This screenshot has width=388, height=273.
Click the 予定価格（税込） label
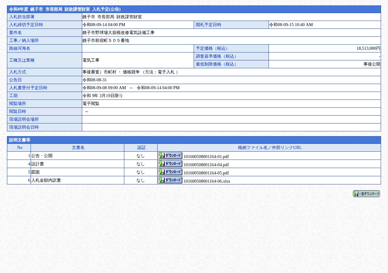click(x=213, y=49)
